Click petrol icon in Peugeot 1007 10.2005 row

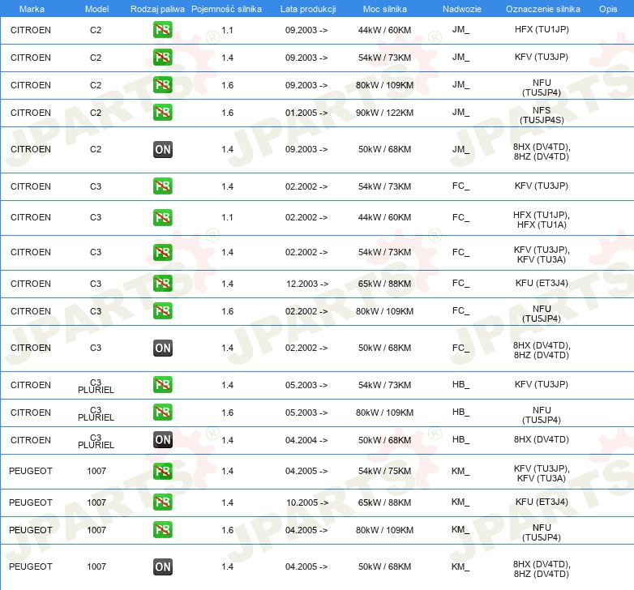click(x=162, y=502)
